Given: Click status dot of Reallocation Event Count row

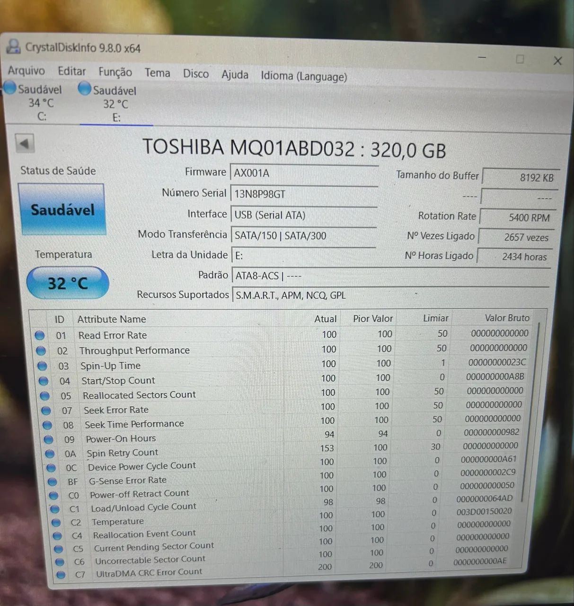Looking at the screenshot, I should (x=57, y=535).
